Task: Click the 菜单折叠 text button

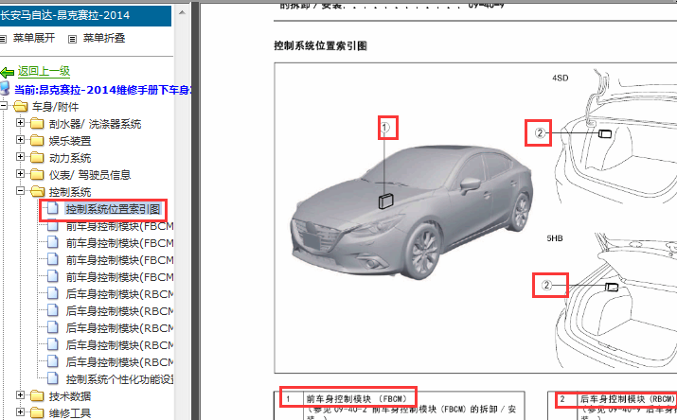Action: 104,39
